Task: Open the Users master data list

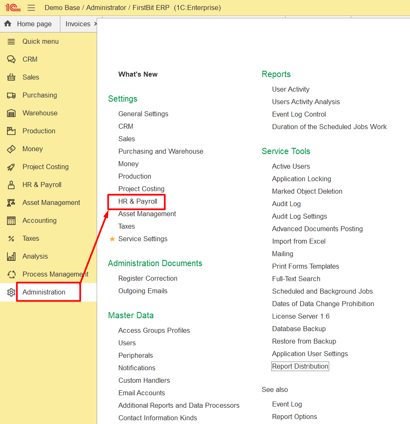Action: point(127,343)
